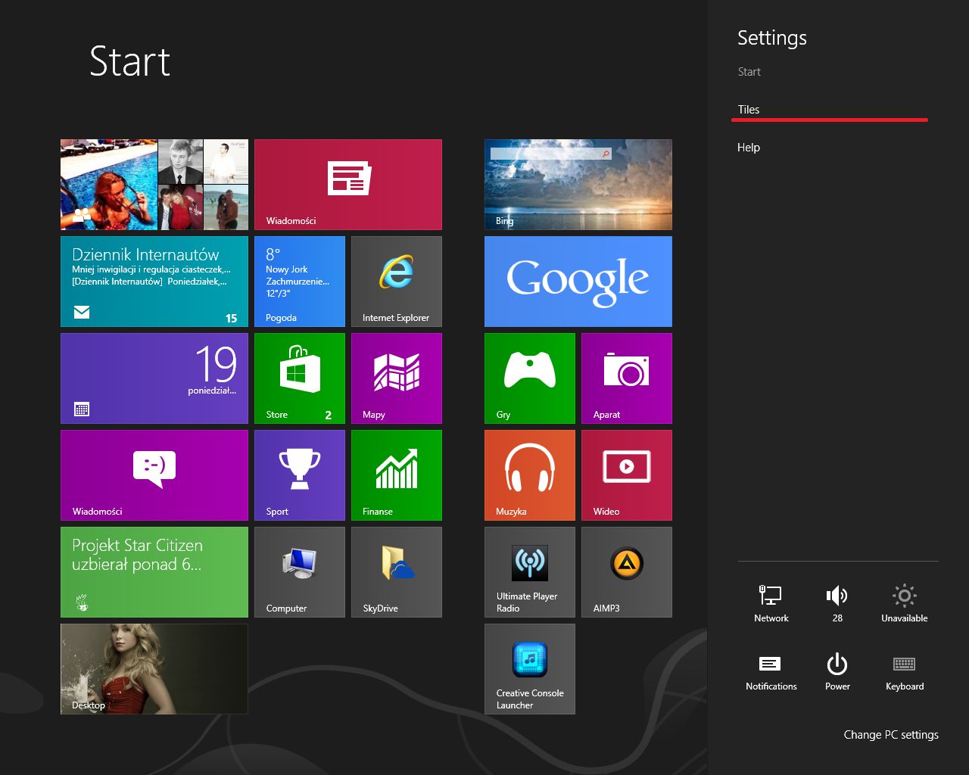Click the Bing tile search box

550,154
